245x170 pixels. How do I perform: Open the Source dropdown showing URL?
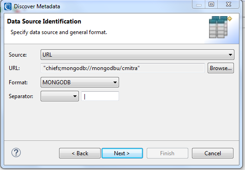(137, 54)
